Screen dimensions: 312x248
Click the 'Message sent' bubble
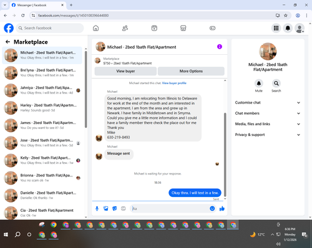(119, 154)
